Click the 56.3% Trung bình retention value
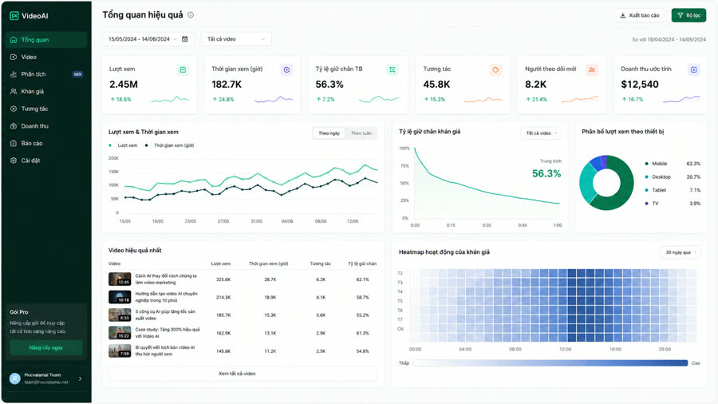This screenshot has width=718, height=404. click(x=546, y=173)
